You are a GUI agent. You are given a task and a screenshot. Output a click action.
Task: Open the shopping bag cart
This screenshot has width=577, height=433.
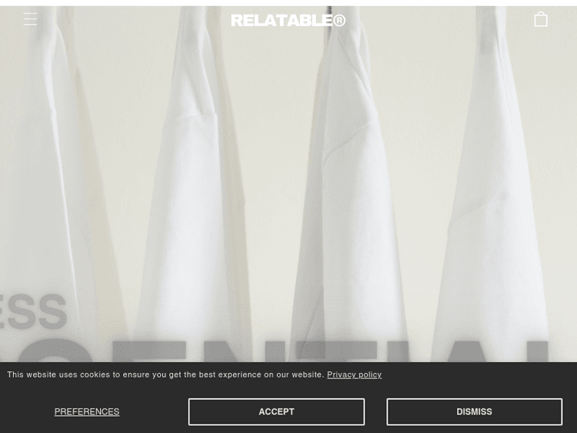point(541,19)
